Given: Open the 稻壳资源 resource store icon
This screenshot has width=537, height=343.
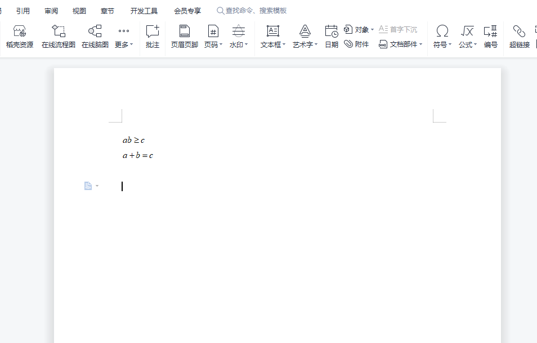Looking at the screenshot, I should point(20,37).
